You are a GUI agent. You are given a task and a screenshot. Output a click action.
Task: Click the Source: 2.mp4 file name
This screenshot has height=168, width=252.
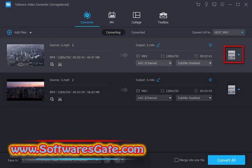(x=59, y=45)
